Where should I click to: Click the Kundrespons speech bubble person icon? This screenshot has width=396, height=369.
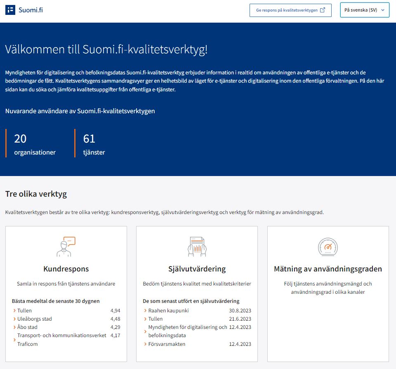[66, 247]
